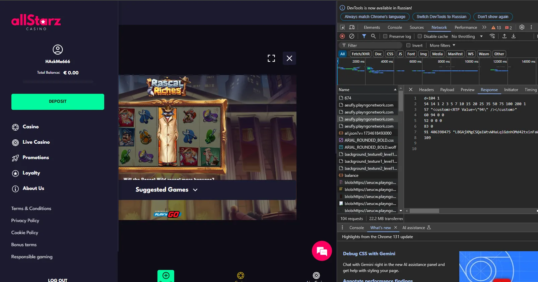This screenshot has height=282, width=538.
Task: Enable the Disable cache checkbox
Action: 420,37
